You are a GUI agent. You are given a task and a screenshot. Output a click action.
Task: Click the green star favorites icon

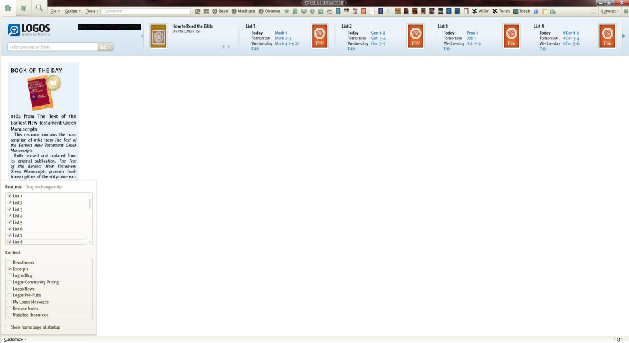[286, 11]
